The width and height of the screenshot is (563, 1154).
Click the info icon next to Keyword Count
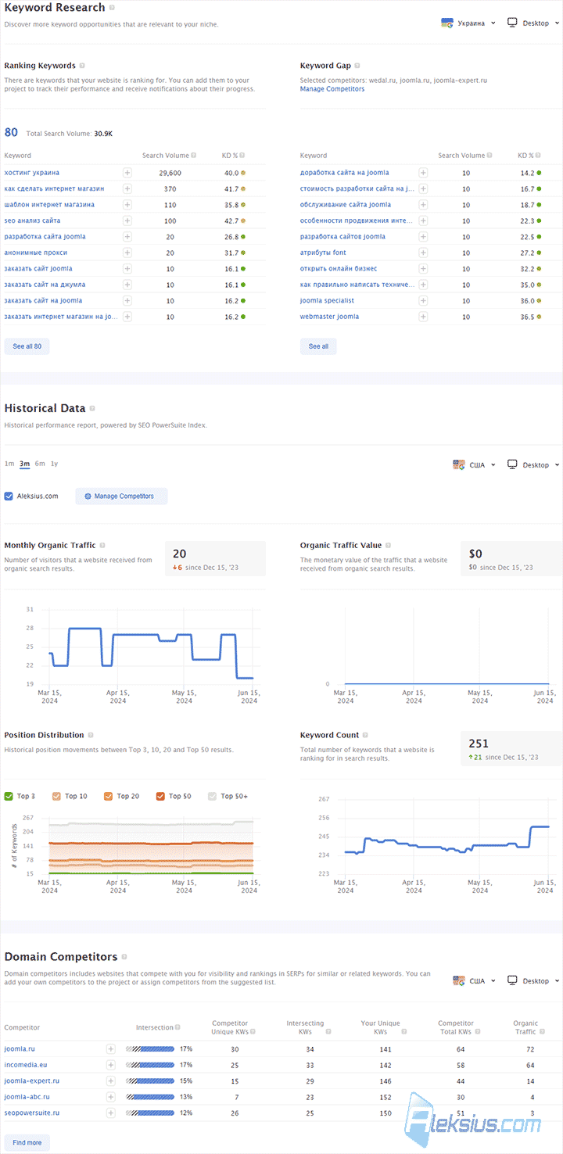[367, 735]
